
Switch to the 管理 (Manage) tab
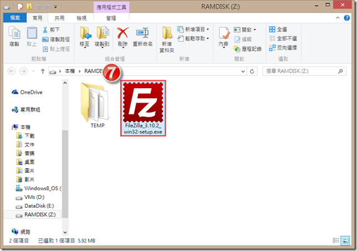pyautogui.click(x=111, y=18)
